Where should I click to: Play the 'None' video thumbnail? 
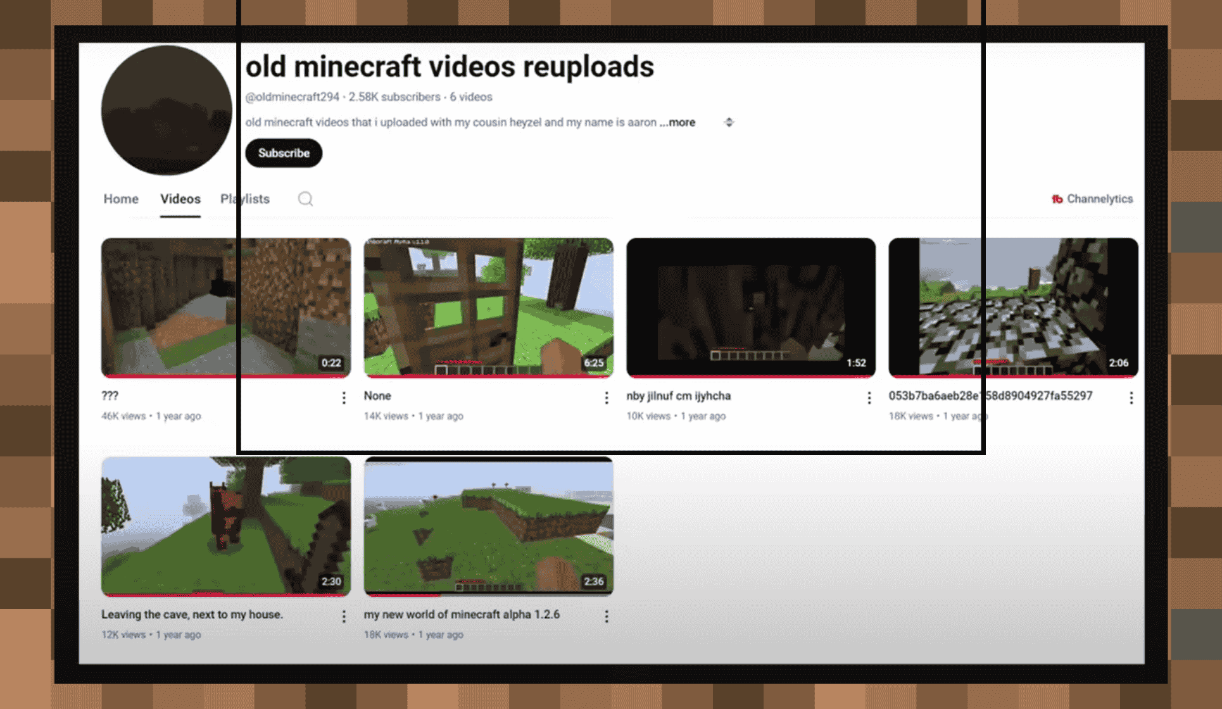489,308
